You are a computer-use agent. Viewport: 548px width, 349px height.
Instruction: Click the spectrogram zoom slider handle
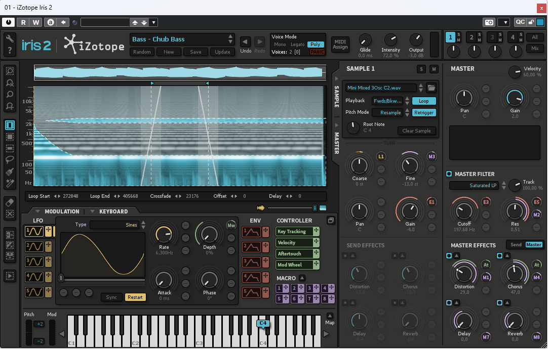click(315, 208)
